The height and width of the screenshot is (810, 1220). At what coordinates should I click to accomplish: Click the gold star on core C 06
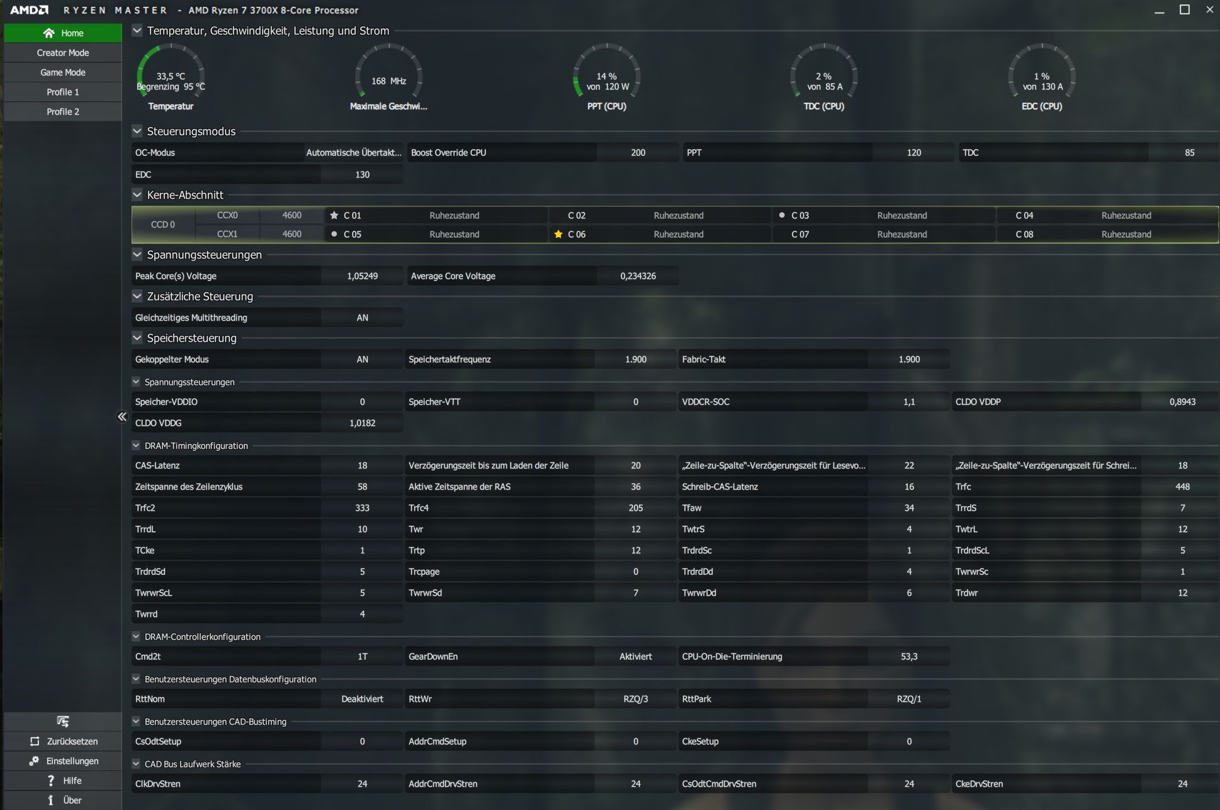pyautogui.click(x=558, y=234)
